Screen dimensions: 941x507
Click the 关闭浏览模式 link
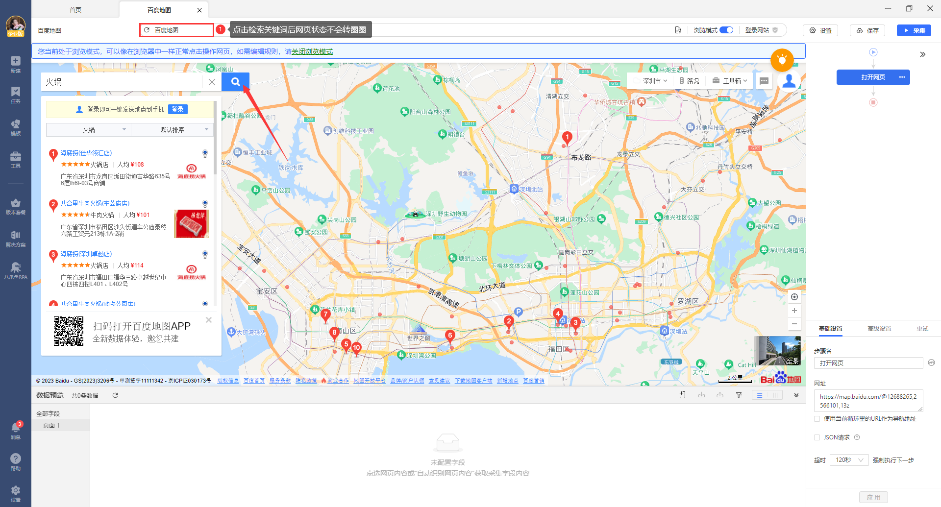(312, 51)
